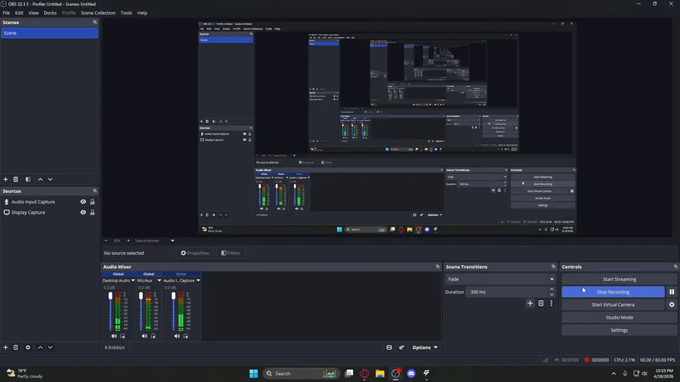Screen dimensions: 680x382
Task: Move scene up using the arrow icon
Action: tap(40, 180)
